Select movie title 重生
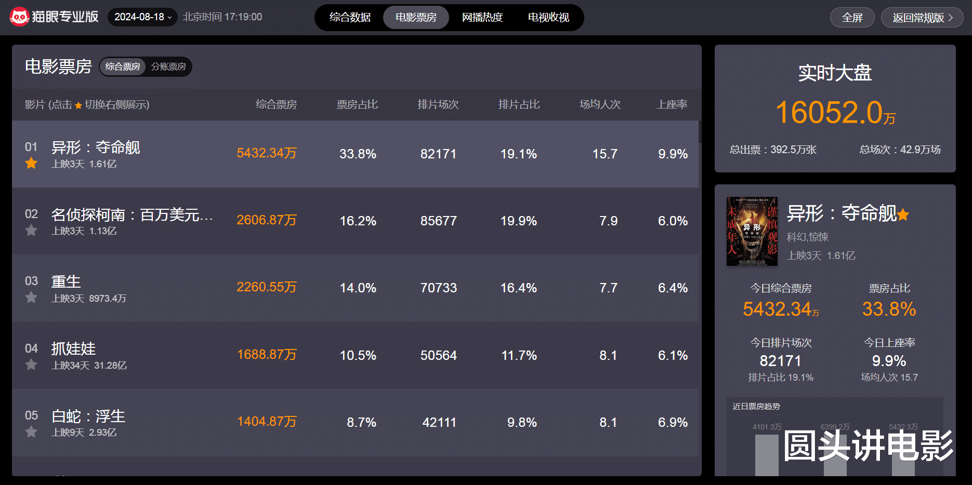972x485 pixels. [x=66, y=281]
